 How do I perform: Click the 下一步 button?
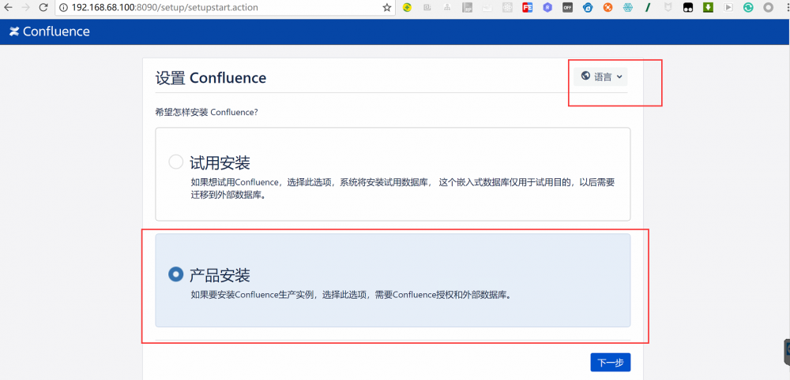tap(610, 363)
